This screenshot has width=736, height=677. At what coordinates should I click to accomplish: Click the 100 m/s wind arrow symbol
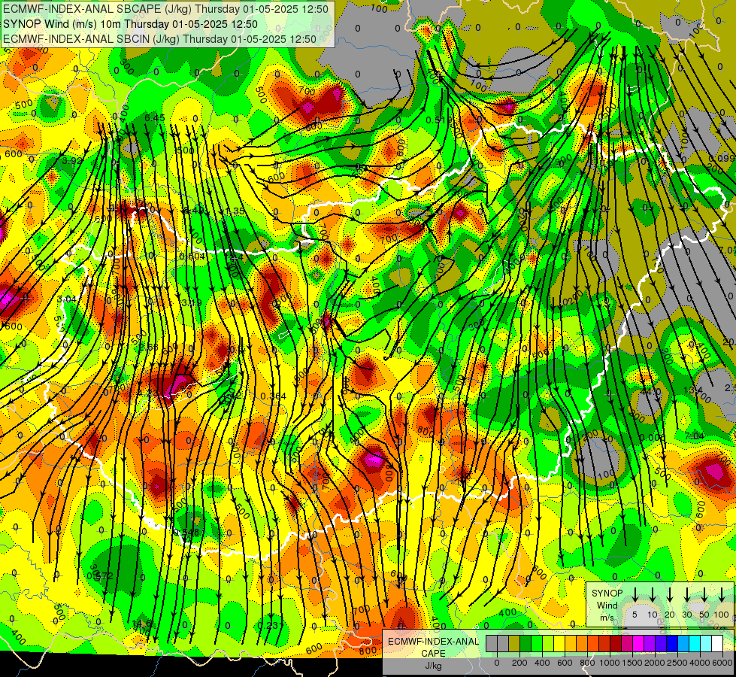tap(722, 594)
